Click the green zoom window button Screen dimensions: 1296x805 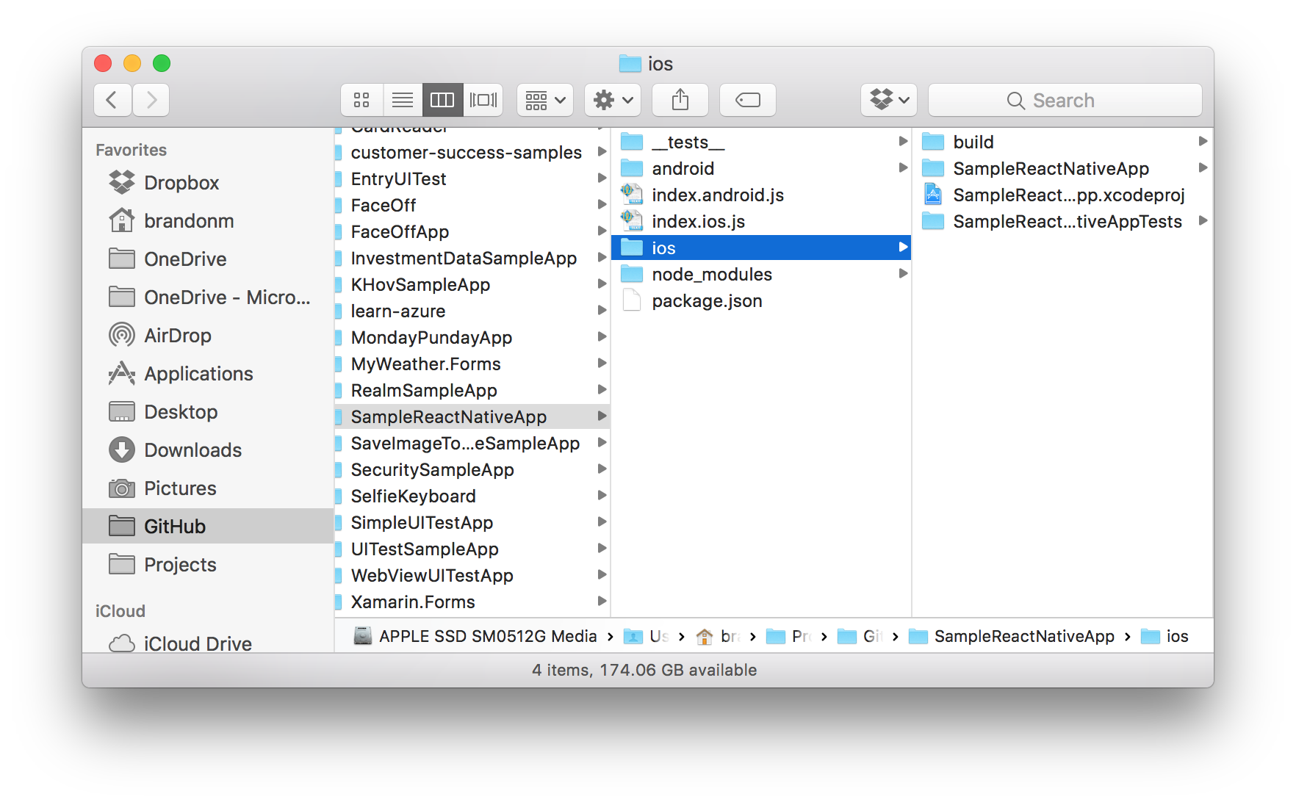point(162,63)
